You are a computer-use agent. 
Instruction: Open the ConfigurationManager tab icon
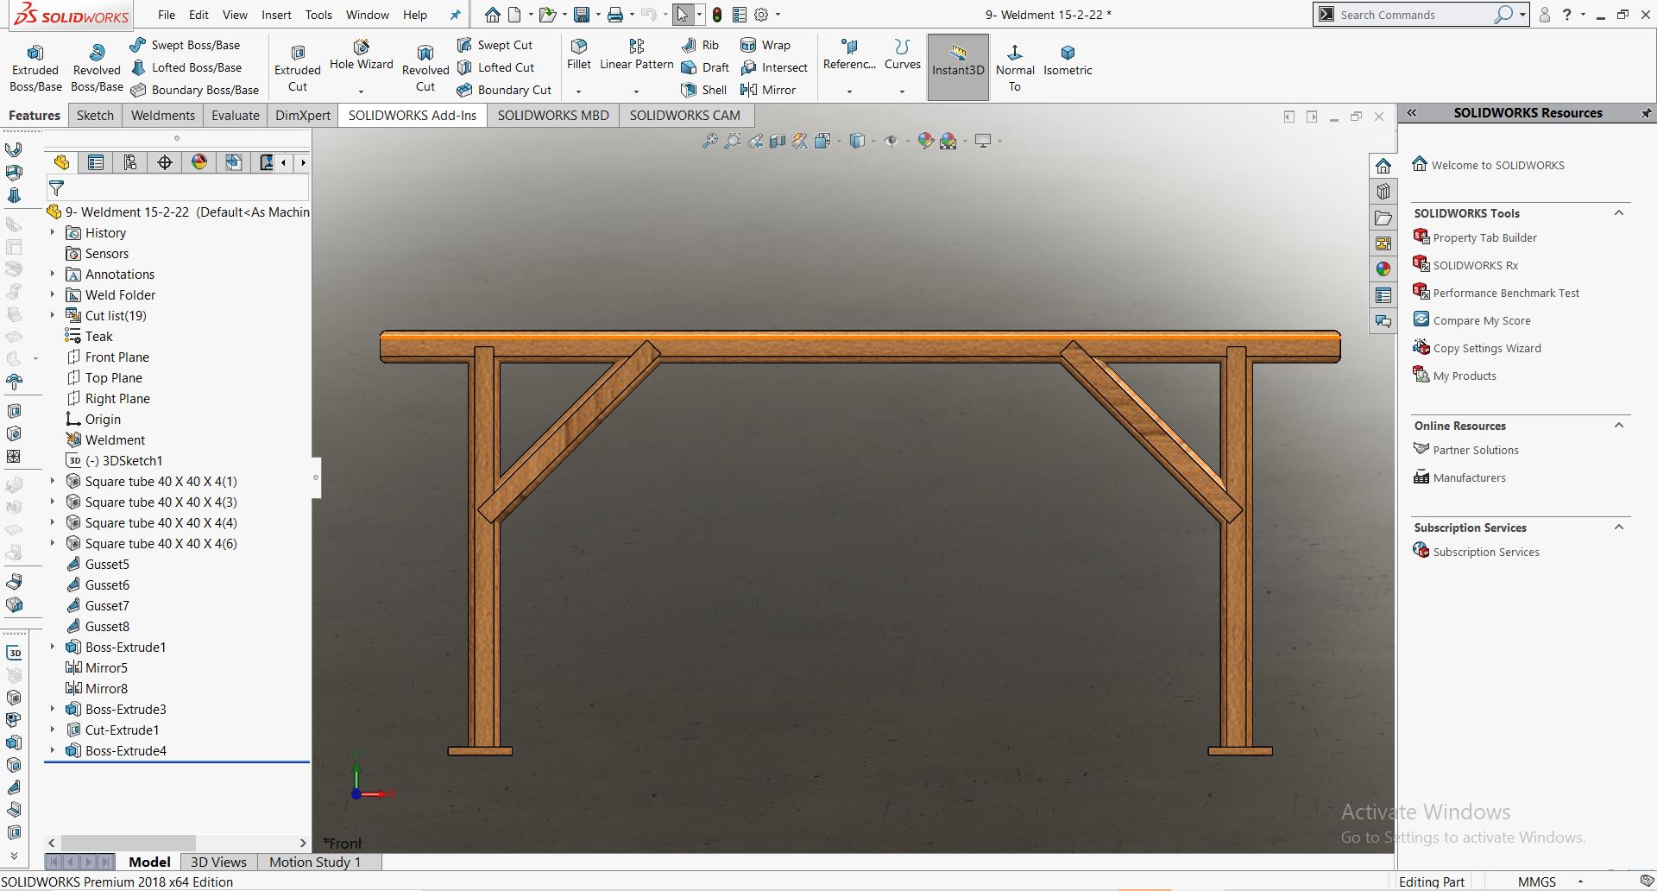pos(130,162)
